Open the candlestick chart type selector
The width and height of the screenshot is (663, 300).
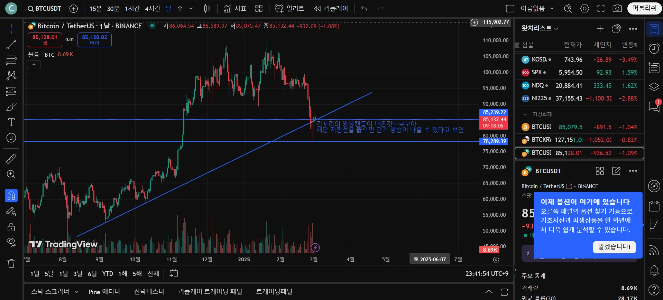(207, 9)
